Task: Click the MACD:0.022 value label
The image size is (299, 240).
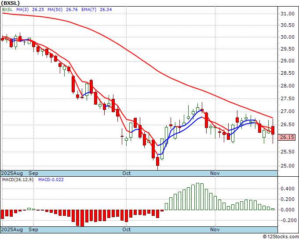Action: coord(51,180)
